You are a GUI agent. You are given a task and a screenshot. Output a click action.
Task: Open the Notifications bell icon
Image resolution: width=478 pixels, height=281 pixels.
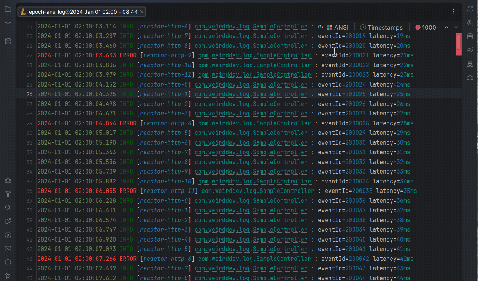pyautogui.click(x=470, y=9)
